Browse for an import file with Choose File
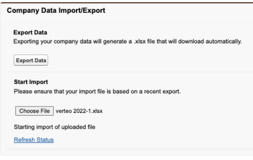The width and height of the screenshot is (253, 160). (34, 111)
